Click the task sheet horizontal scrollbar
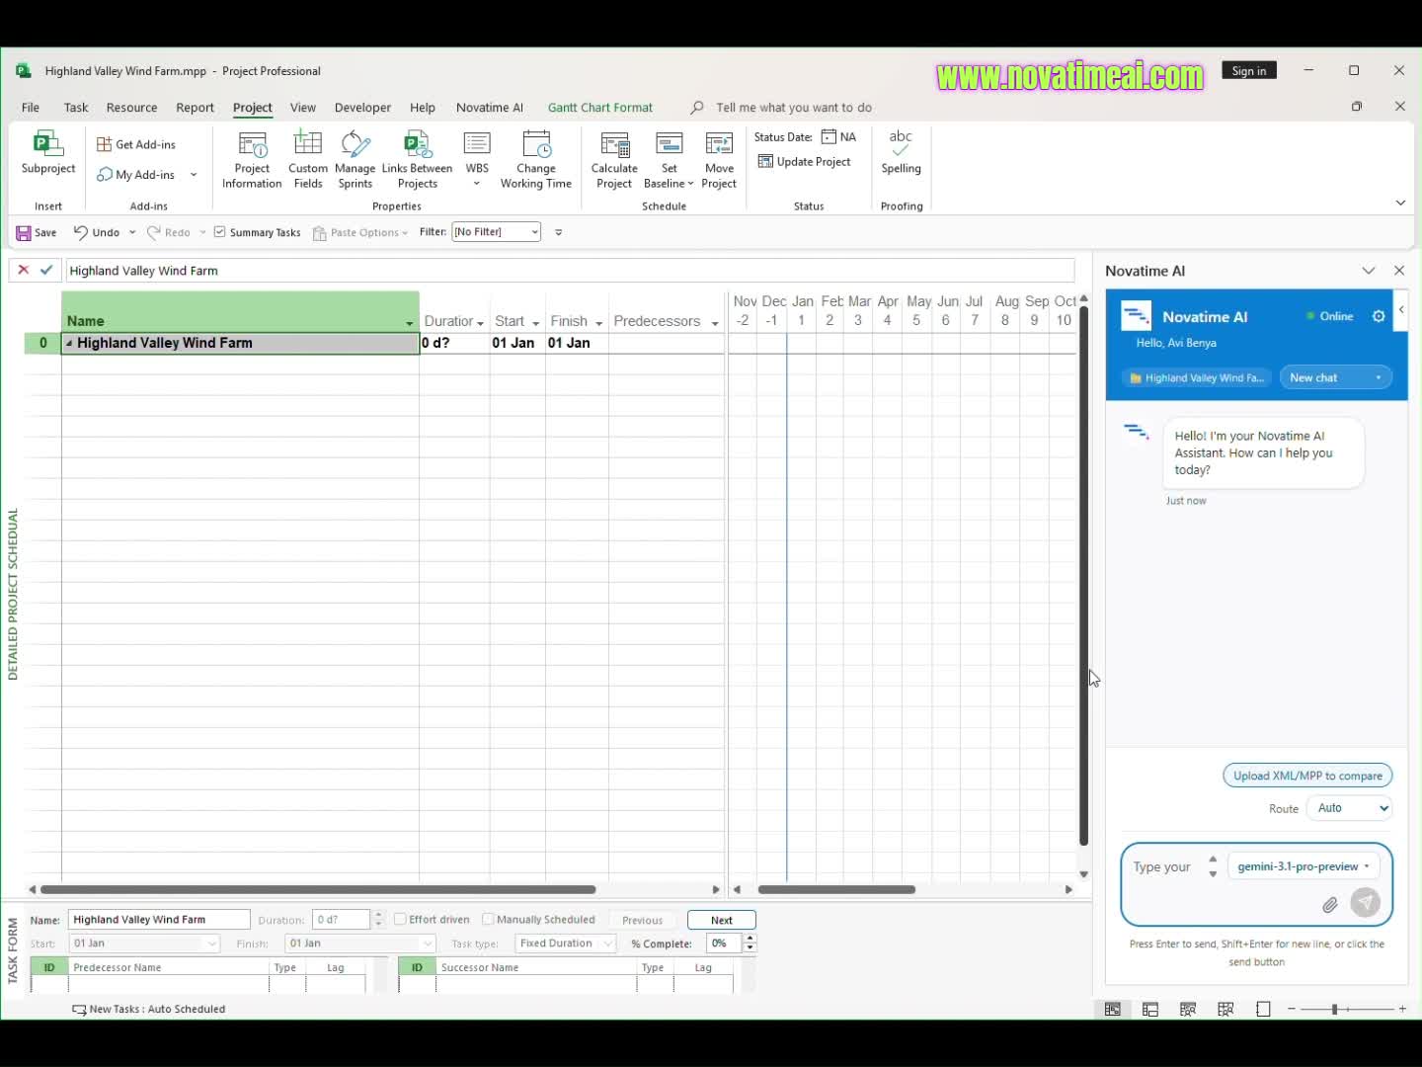The width and height of the screenshot is (1422, 1067). point(316,889)
